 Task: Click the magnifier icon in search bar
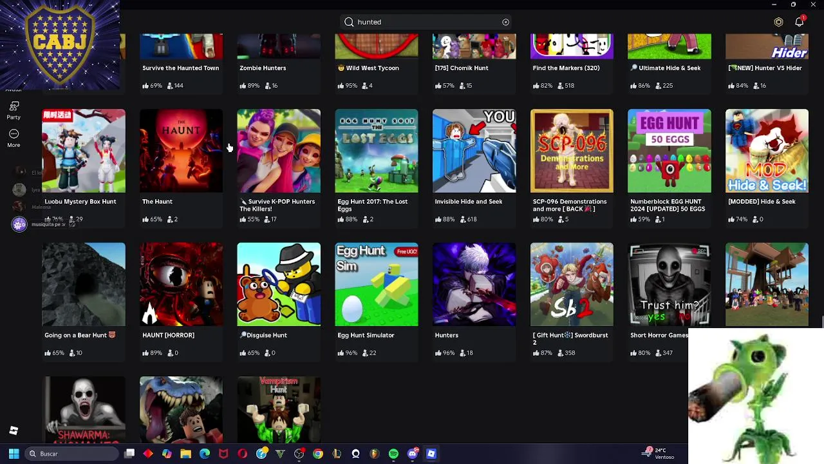[349, 22]
